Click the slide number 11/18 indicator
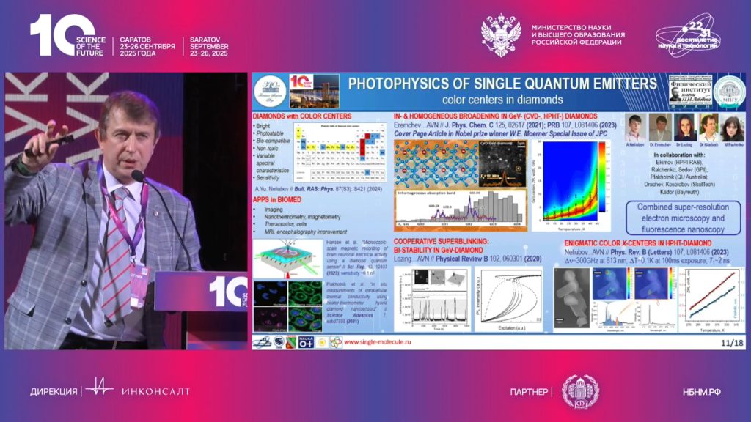This screenshot has width=751, height=422. pos(732,342)
